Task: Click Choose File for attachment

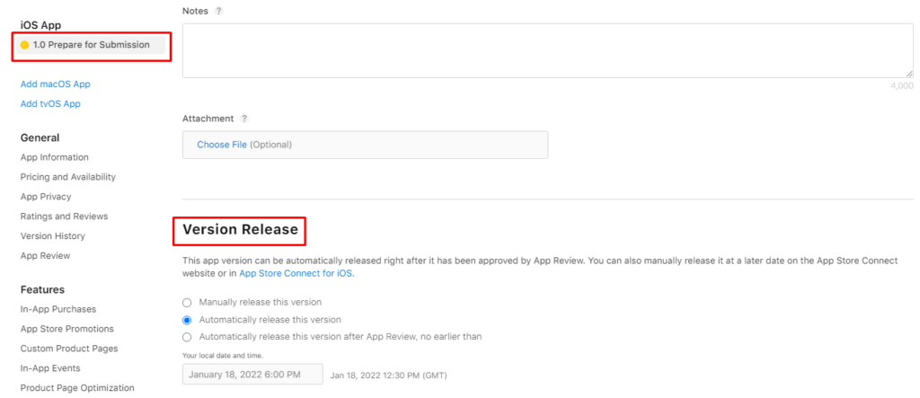Action: pyautogui.click(x=222, y=145)
